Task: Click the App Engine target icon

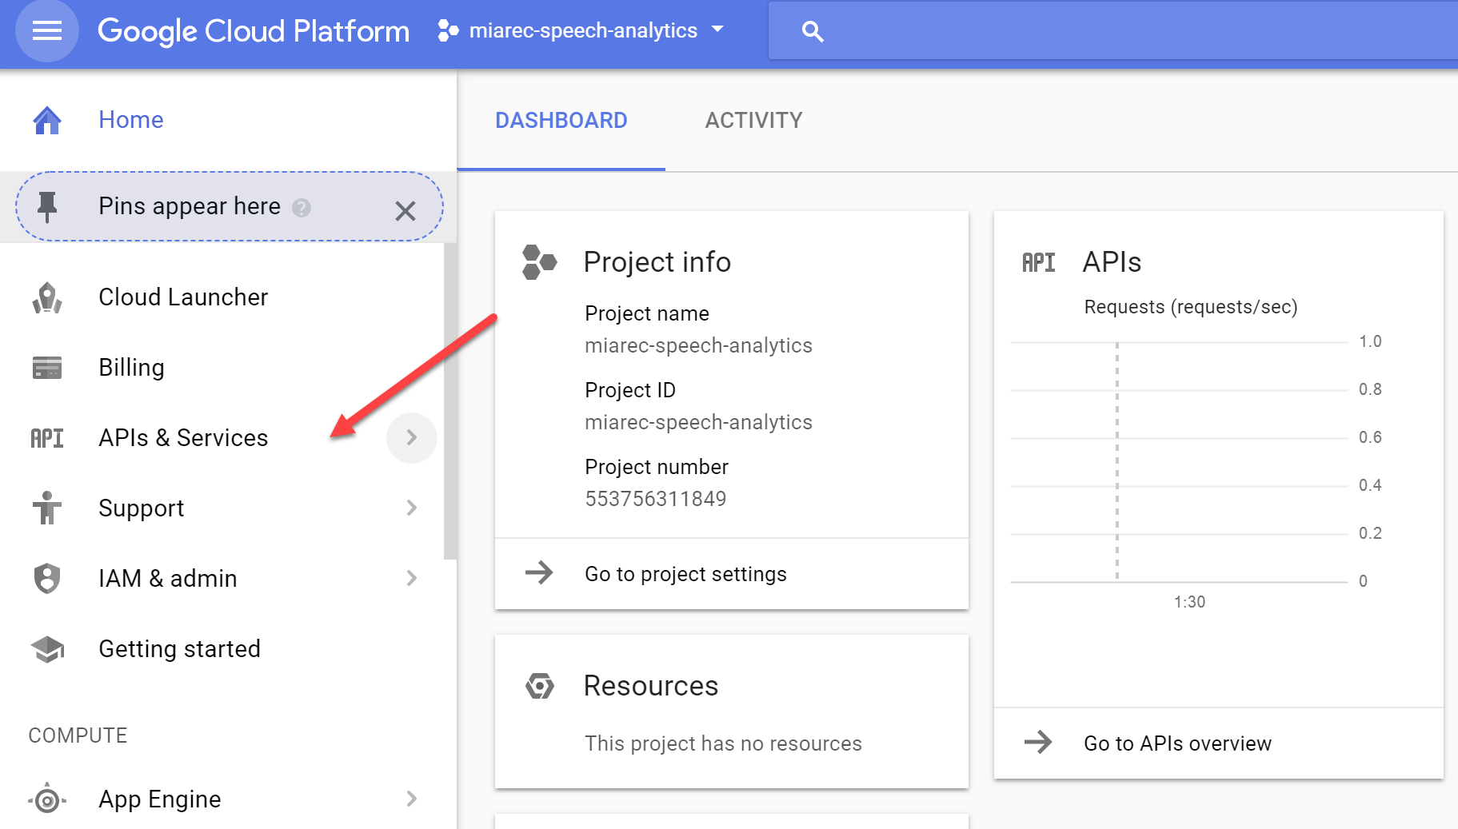Action: pos(47,799)
